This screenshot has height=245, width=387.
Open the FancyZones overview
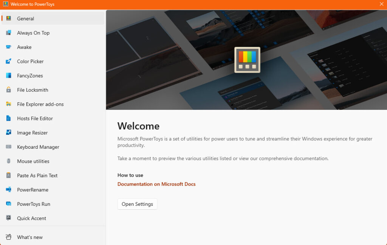click(53, 76)
